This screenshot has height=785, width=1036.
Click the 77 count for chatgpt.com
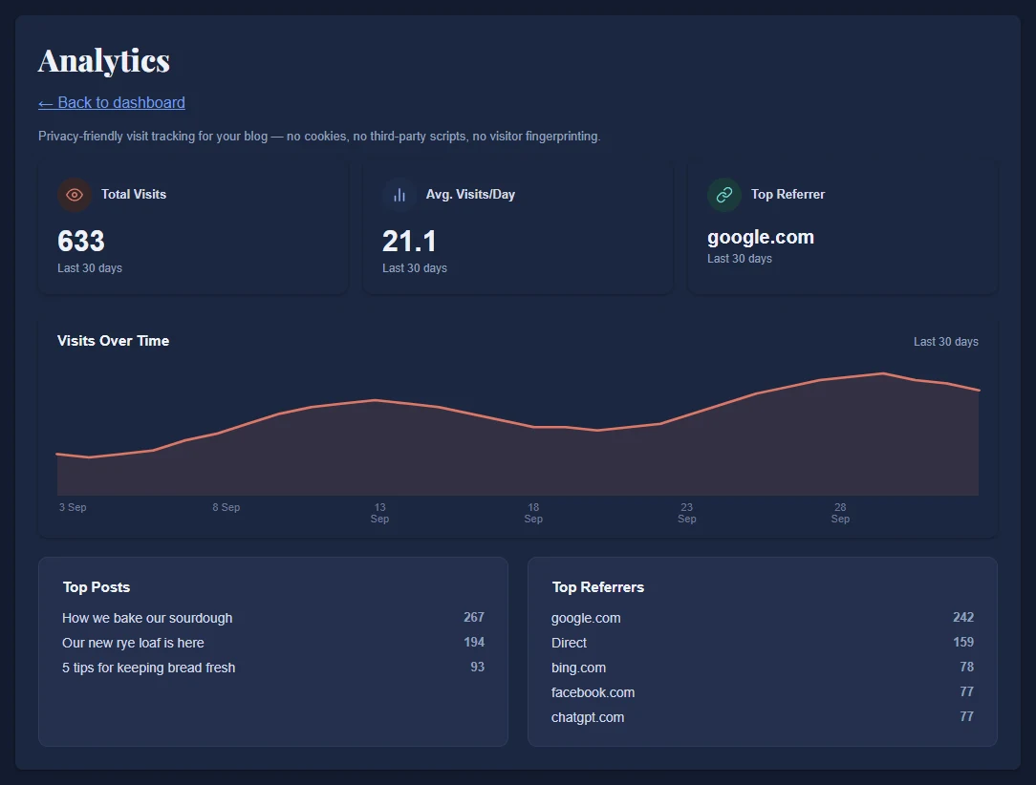(966, 716)
